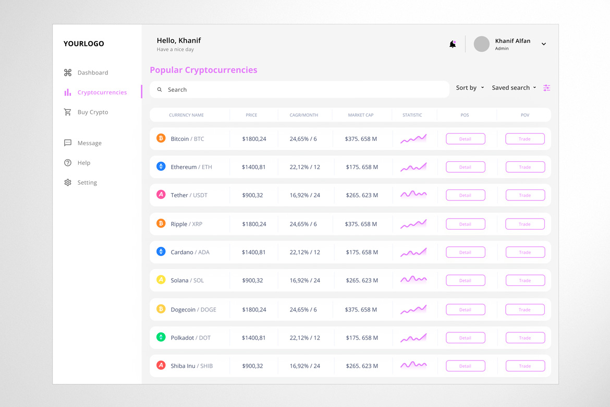Open Buy Crypto in the sidebar
The image size is (610, 407).
[x=92, y=112]
